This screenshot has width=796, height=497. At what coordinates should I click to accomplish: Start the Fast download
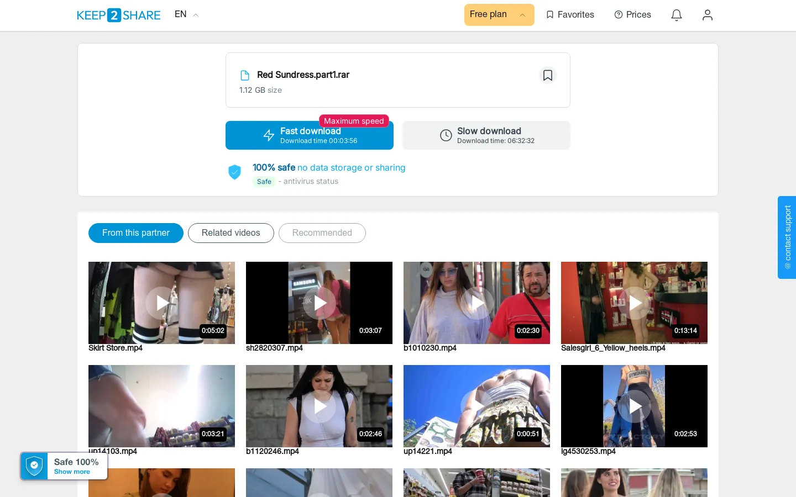click(x=310, y=135)
